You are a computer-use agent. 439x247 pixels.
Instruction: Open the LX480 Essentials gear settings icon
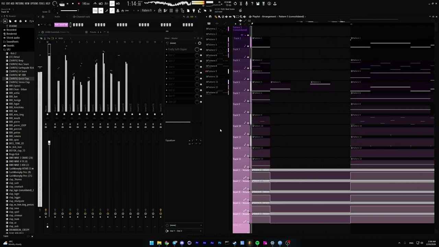(x=43, y=32)
